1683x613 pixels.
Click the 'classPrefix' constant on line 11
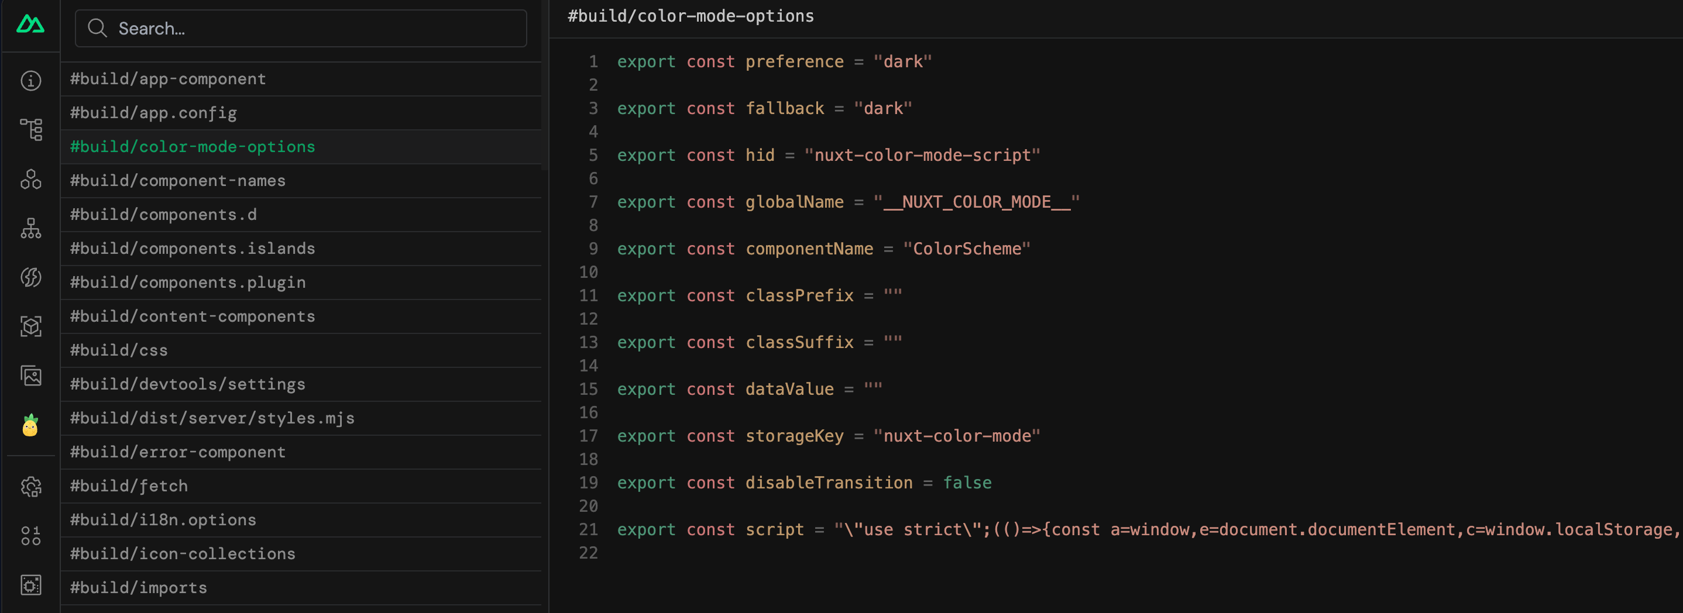[x=800, y=296]
